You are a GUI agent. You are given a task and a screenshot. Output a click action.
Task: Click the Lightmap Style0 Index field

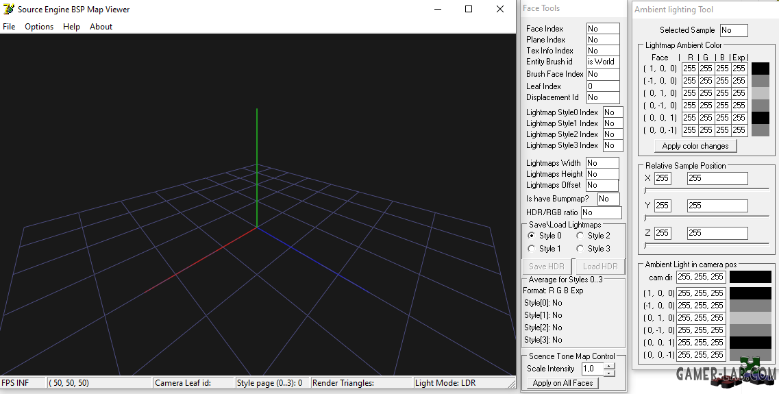point(613,112)
